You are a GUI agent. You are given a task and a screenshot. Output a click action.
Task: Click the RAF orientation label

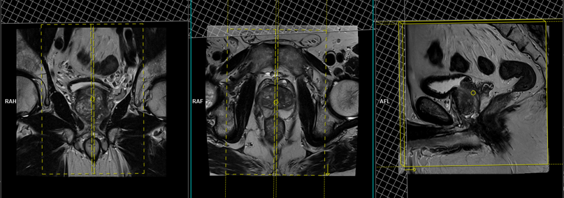pos(198,101)
